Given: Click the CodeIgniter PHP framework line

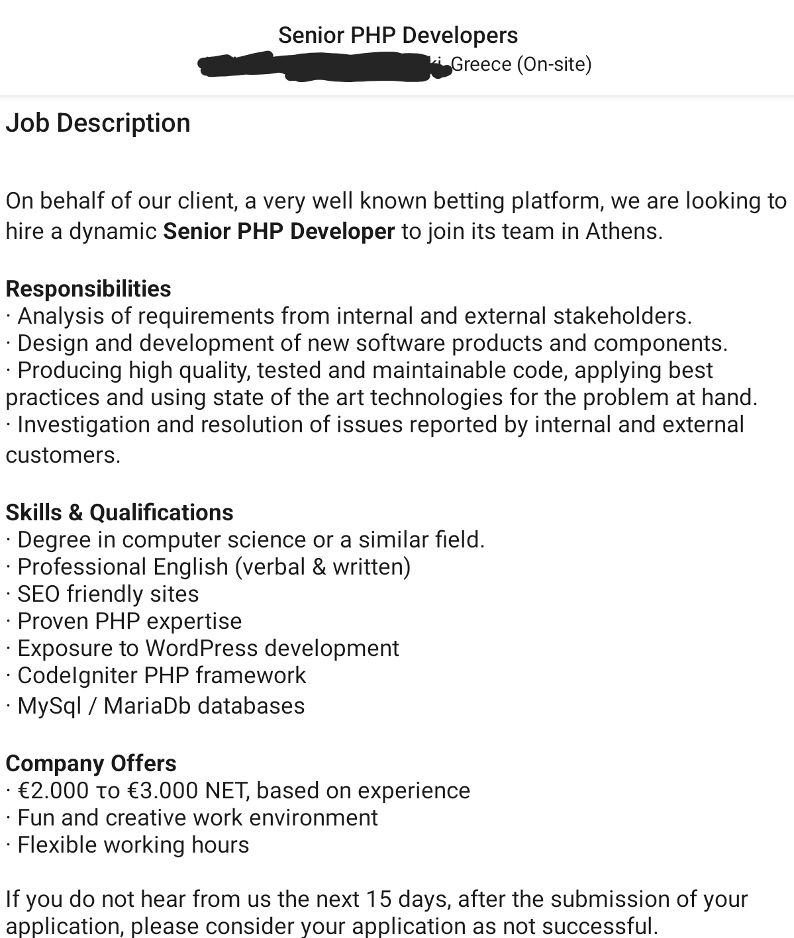Looking at the screenshot, I should tap(156, 675).
